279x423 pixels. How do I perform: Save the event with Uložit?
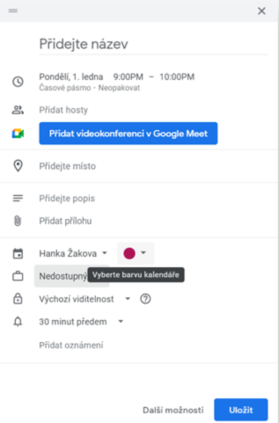point(241,410)
